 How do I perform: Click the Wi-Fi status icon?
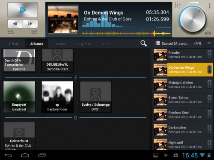(x=202, y=155)
